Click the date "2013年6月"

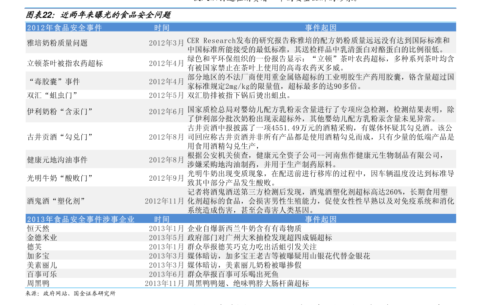point(166,274)
